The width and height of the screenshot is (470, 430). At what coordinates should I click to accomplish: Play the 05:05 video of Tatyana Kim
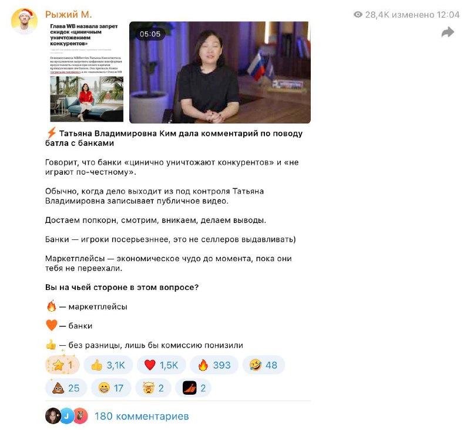[220, 72]
